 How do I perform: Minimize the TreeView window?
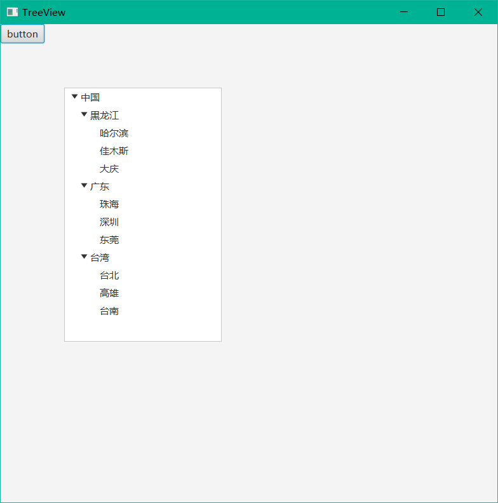pos(404,12)
